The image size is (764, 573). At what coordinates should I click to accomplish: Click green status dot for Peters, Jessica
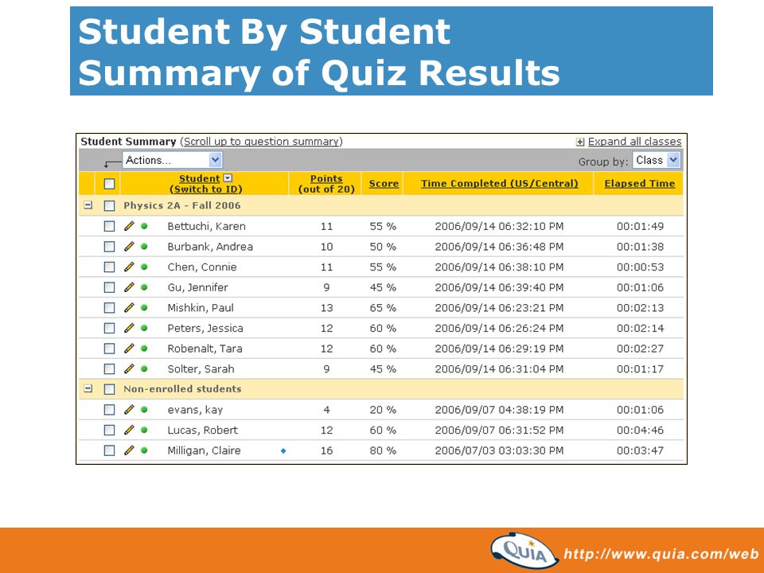pos(144,329)
